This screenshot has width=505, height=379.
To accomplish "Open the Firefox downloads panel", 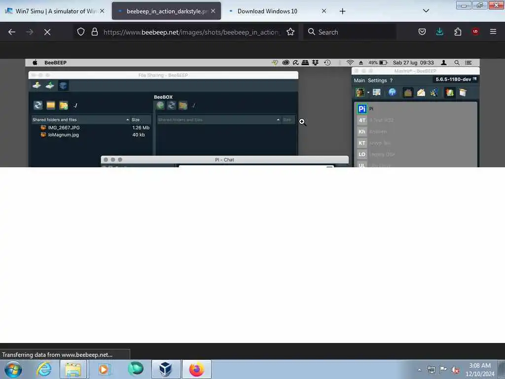I will coord(439,32).
